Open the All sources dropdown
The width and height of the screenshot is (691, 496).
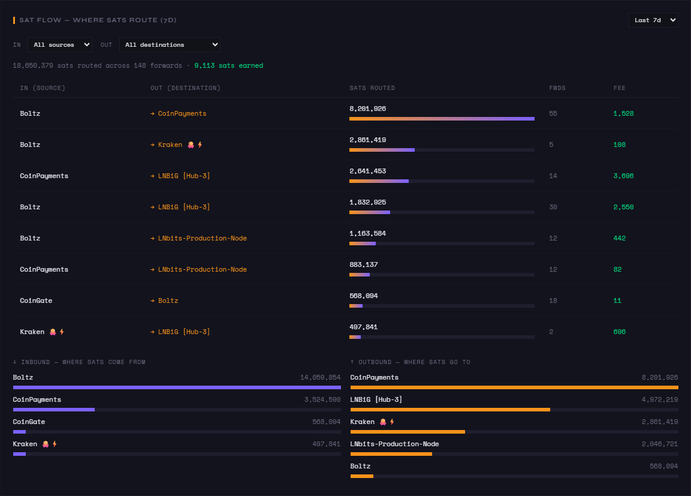pyautogui.click(x=60, y=44)
